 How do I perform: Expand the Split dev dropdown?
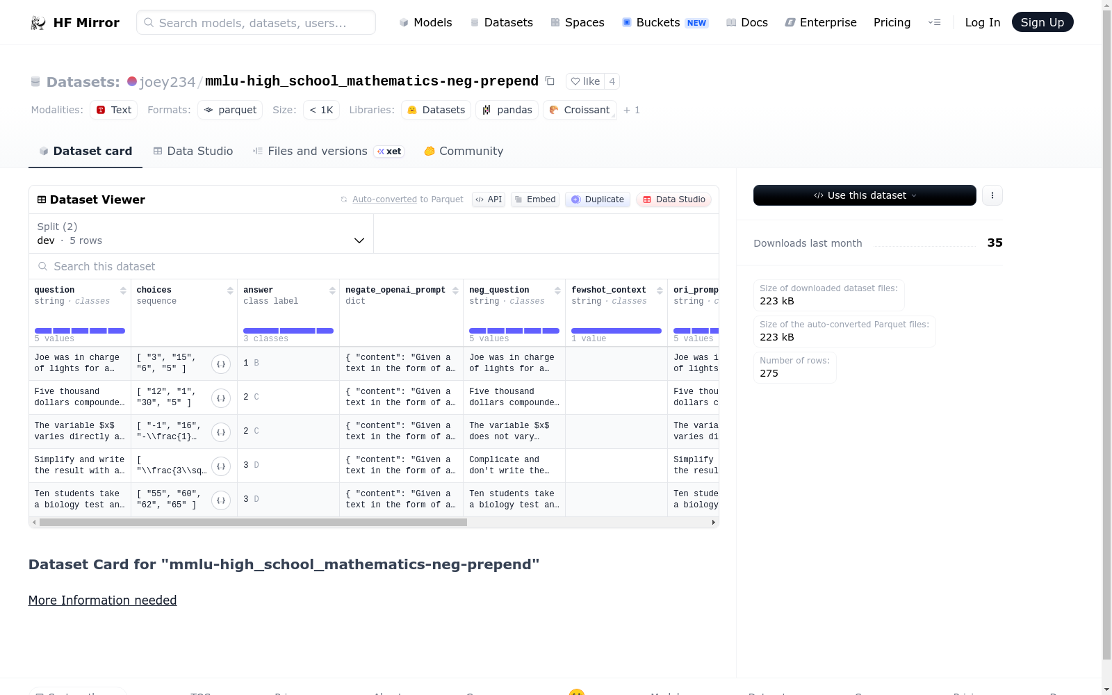click(x=201, y=234)
